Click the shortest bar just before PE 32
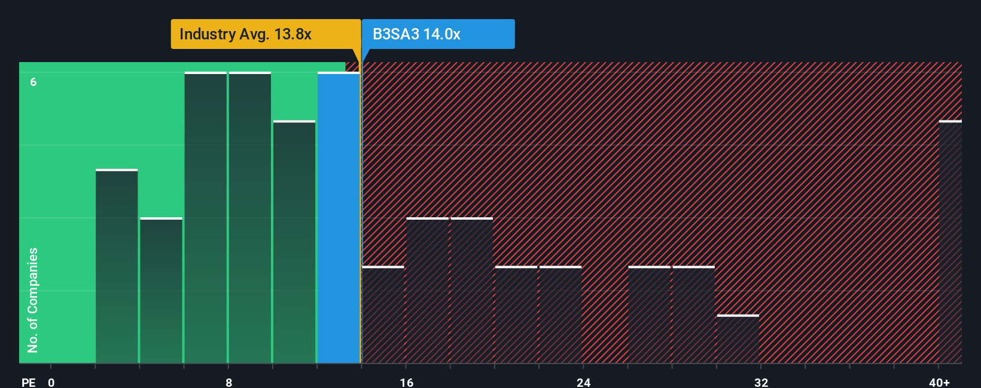The height and width of the screenshot is (388, 981). (738, 339)
